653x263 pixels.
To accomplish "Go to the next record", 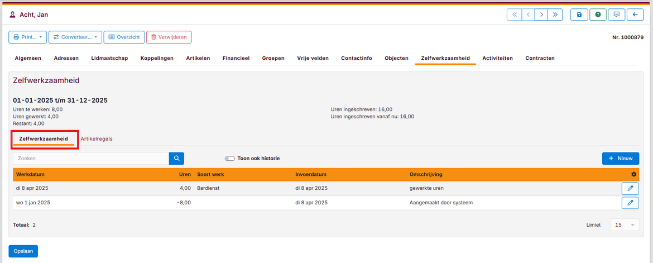I will click(541, 15).
